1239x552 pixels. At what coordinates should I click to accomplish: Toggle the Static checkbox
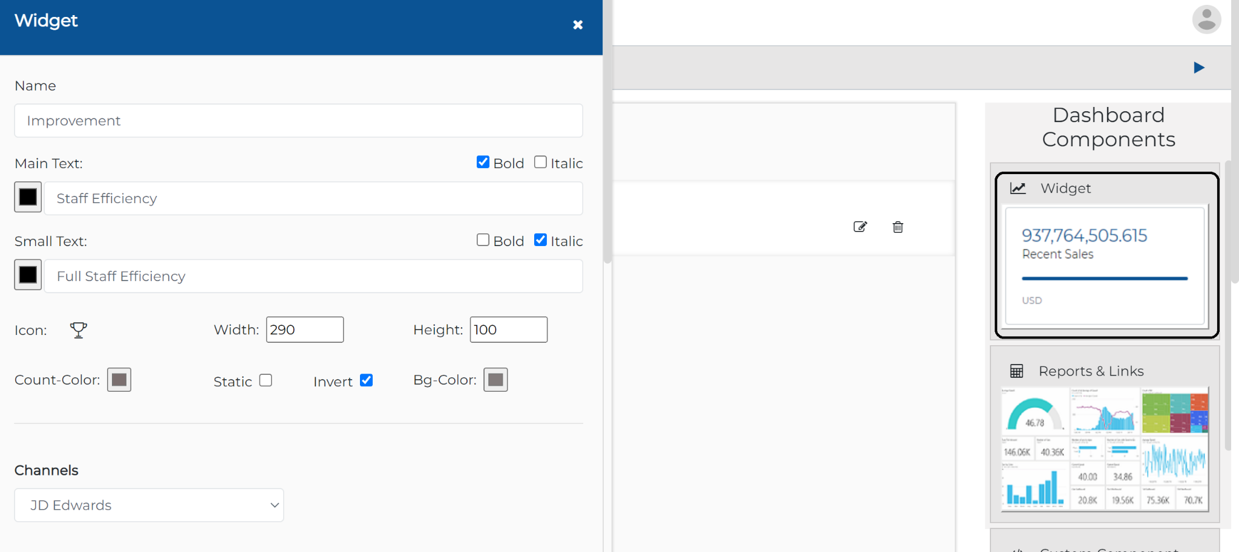[x=266, y=380]
